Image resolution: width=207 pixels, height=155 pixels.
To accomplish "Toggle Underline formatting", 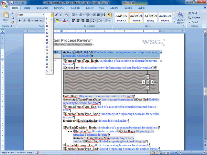I will pos(29,21).
